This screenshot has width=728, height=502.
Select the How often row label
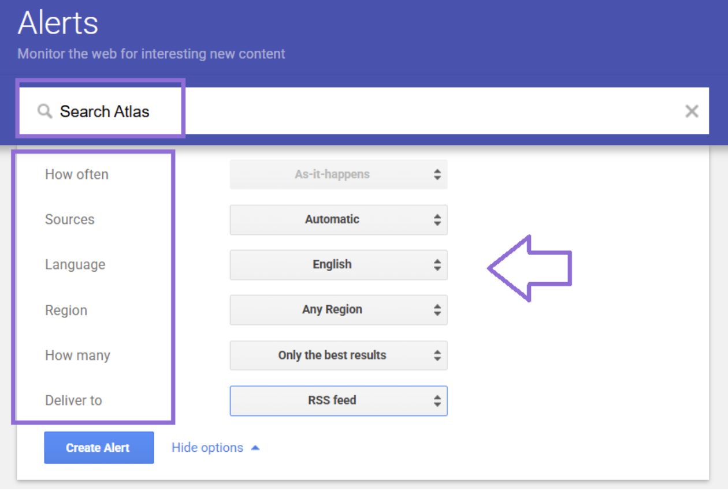click(x=76, y=174)
